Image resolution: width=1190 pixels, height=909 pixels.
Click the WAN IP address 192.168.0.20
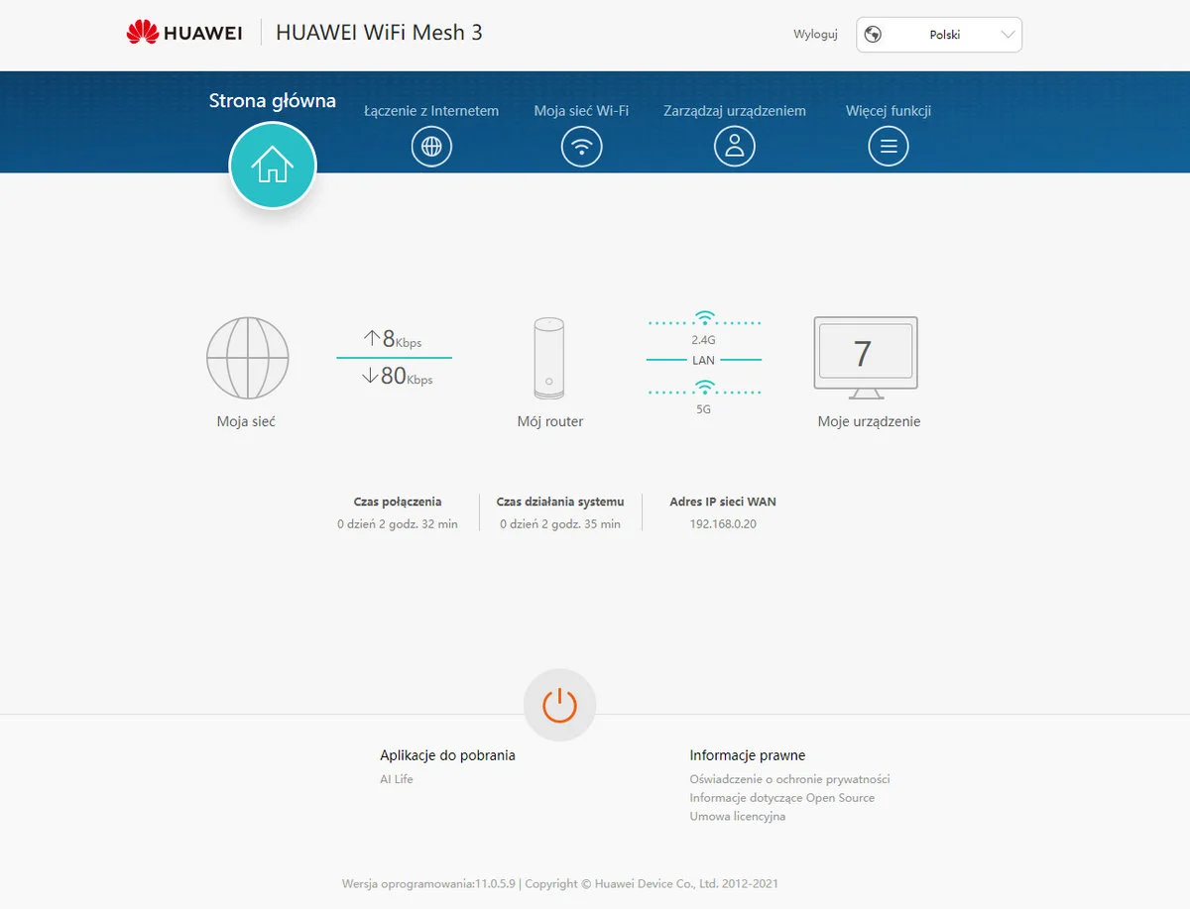(722, 523)
